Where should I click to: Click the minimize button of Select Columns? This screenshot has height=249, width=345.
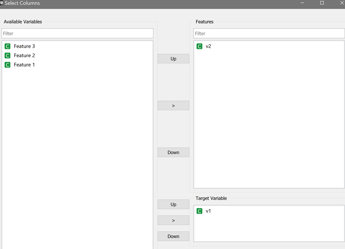tap(303, 3)
